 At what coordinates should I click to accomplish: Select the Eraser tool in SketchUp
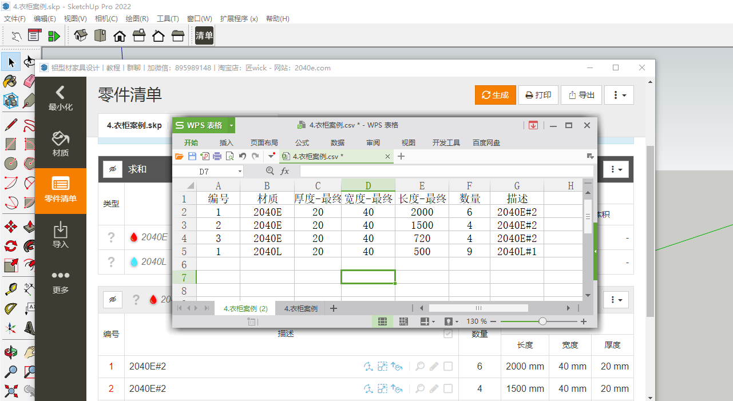[x=29, y=81]
